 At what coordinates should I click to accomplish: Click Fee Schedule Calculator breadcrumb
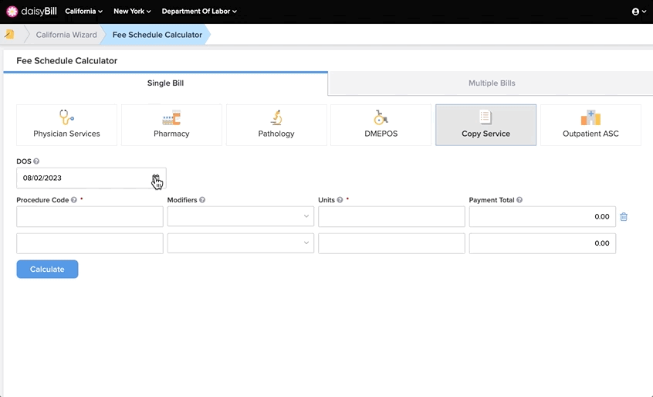[157, 35]
